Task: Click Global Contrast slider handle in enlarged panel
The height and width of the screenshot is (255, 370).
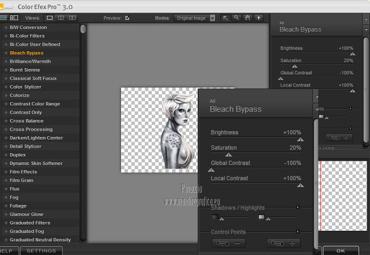Action: point(211,170)
